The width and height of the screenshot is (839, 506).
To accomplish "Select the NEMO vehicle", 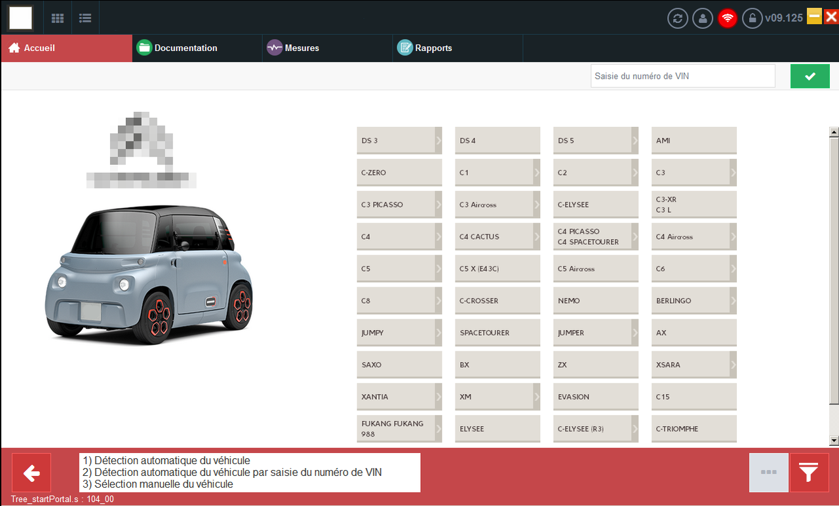I will pyautogui.click(x=596, y=301).
